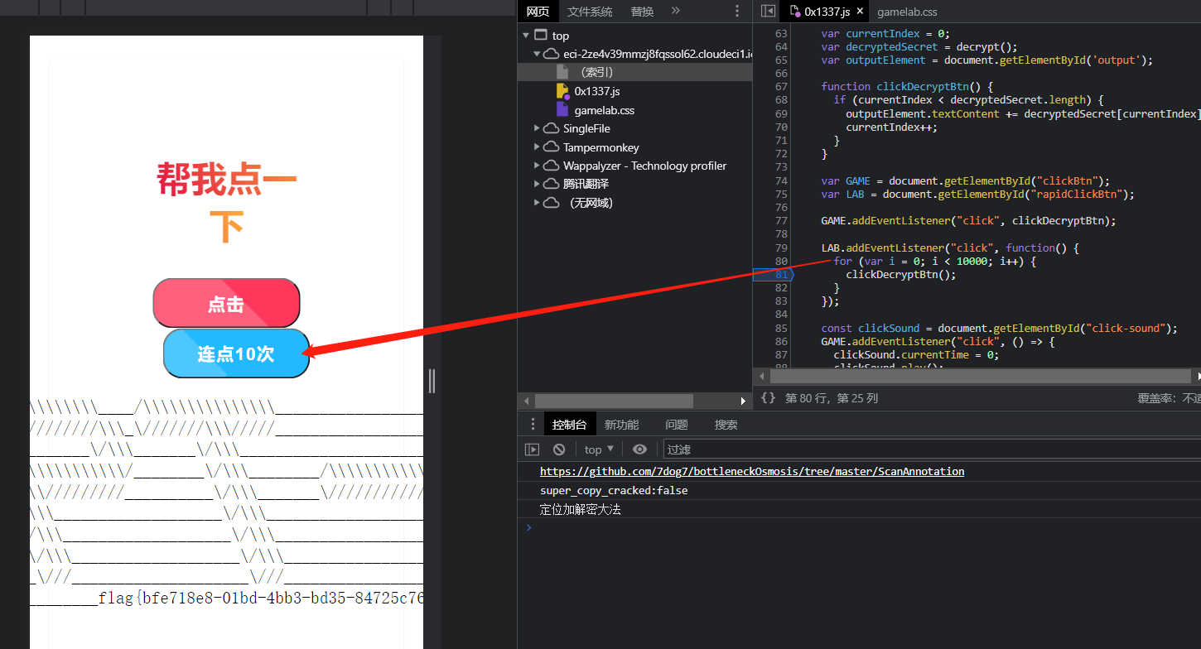Screen dimensions: 1201x649
Task: Expand the Wappalyzer - Technology profiler node
Action: pos(536,166)
